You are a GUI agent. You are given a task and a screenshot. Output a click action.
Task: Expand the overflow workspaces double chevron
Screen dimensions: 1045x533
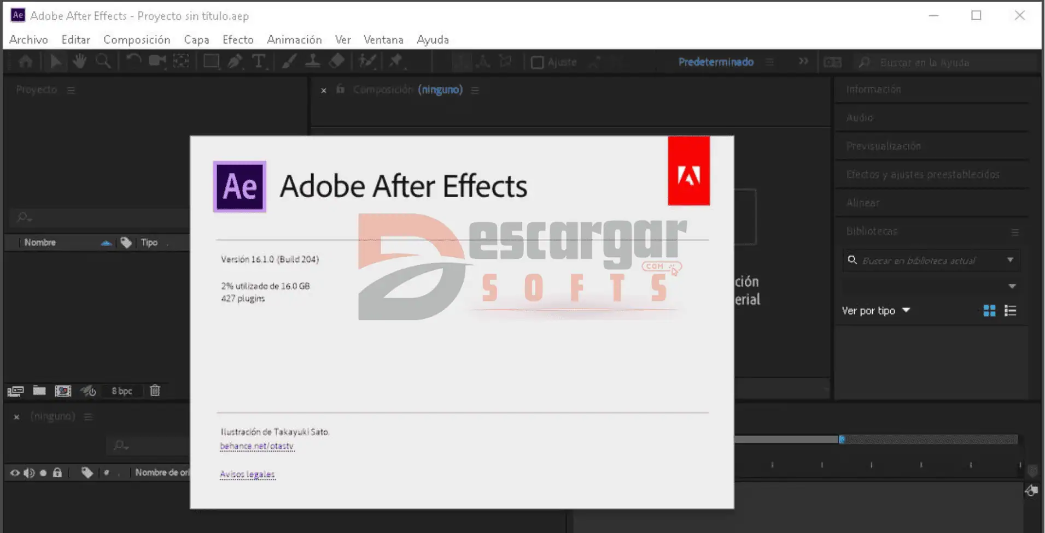tap(803, 61)
